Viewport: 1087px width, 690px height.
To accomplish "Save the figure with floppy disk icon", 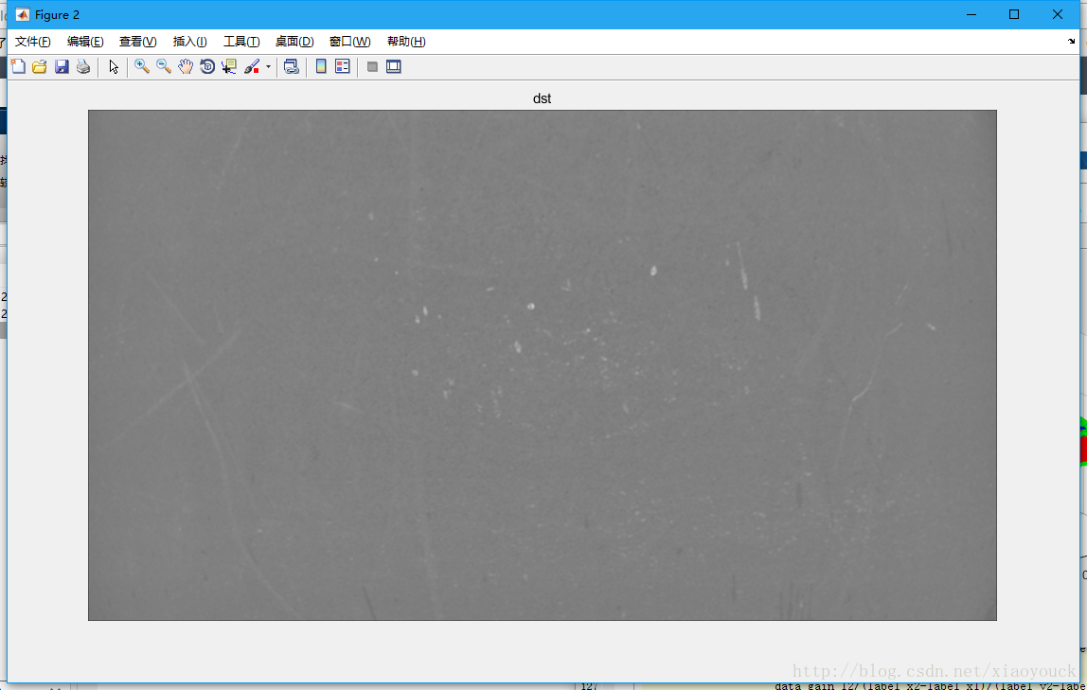I will pos(62,66).
